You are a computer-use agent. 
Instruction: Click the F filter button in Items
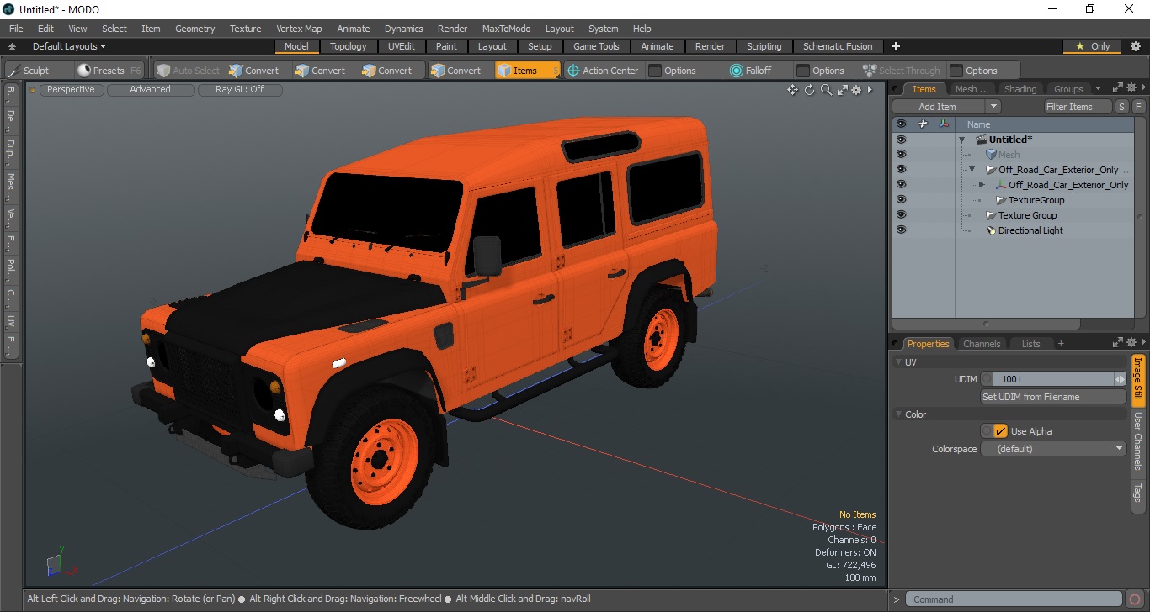1138,107
